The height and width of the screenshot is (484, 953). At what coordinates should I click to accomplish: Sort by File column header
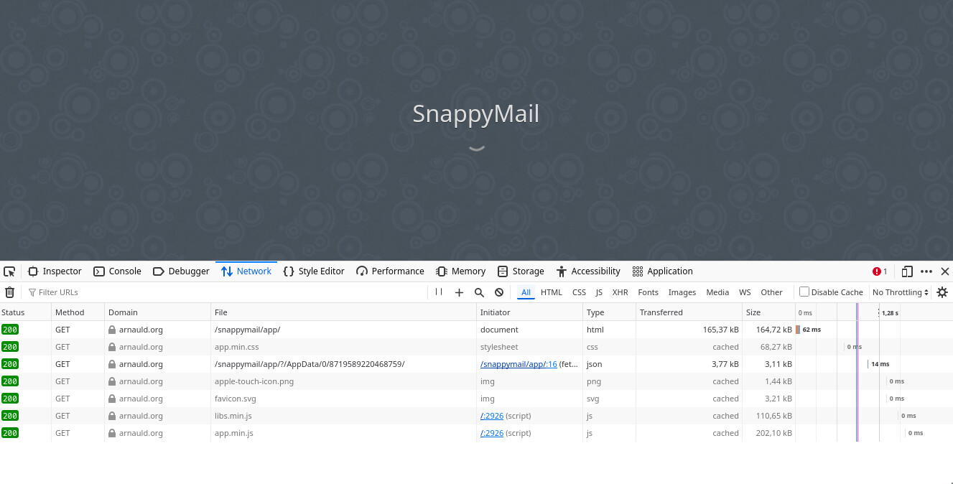344,312
